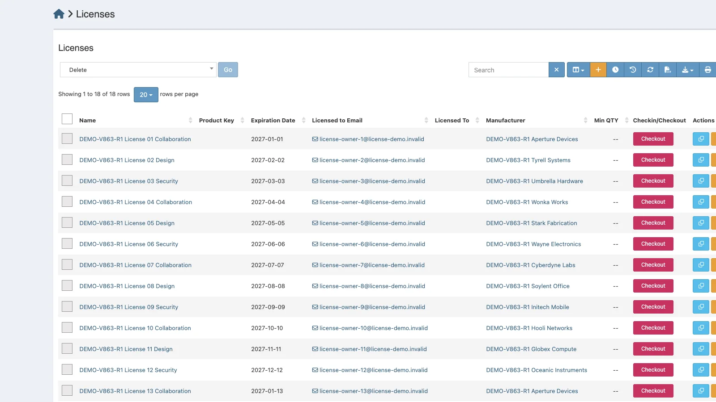Add a new license with plus icon

[598, 70]
